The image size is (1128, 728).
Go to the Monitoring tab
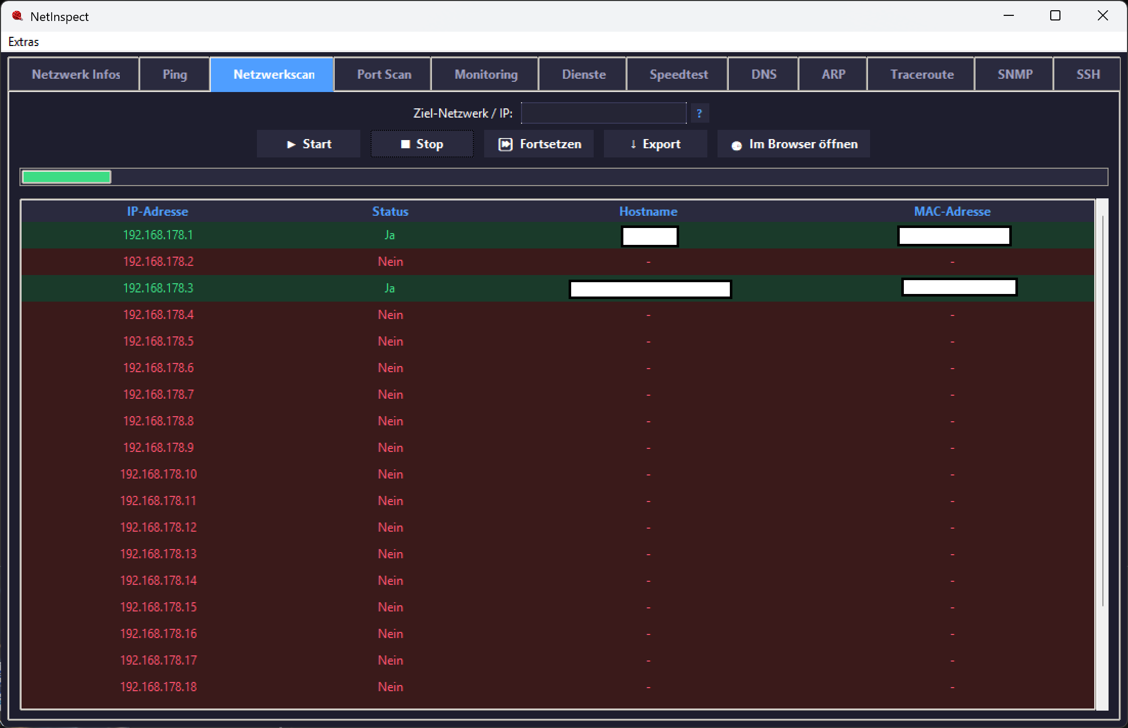486,74
